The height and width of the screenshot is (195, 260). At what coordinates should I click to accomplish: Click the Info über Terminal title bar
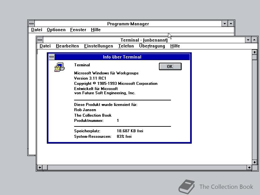[122, 57]
